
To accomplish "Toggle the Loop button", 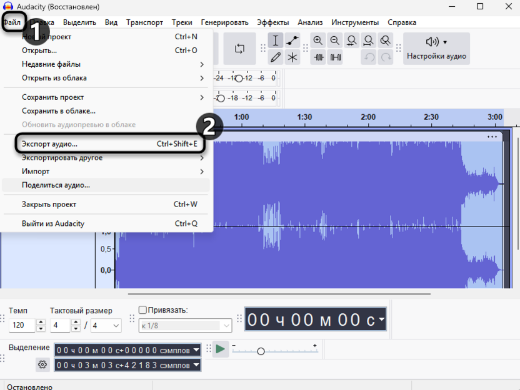I will [x=239, y=49].
